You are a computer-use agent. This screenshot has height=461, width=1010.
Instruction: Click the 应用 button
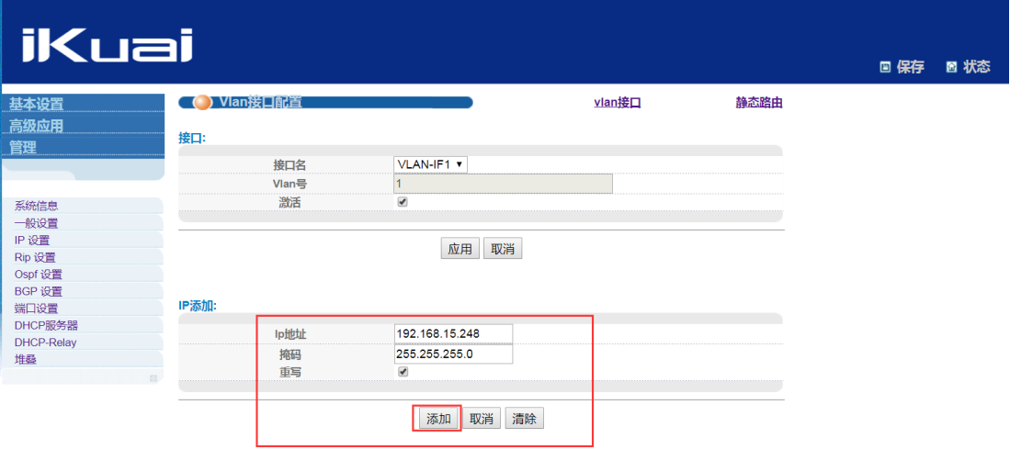pos(460,249)
